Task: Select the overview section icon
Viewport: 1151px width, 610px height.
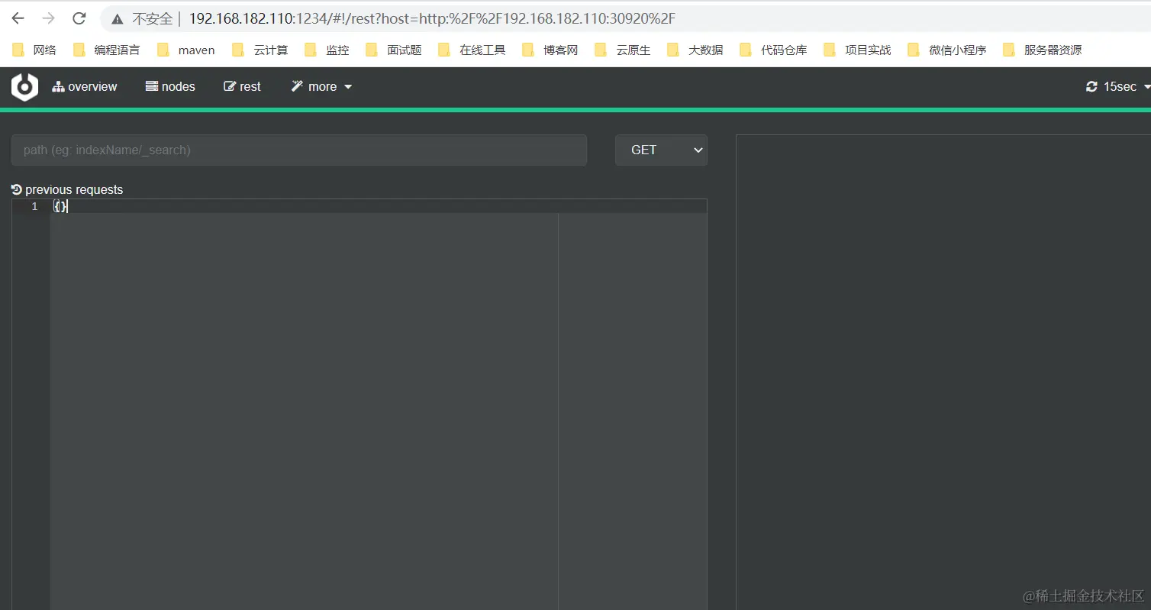Action: click(x=60, y=86)
